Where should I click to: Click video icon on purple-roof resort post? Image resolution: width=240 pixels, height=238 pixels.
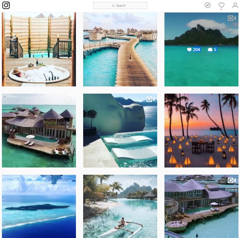click(232, 180)
